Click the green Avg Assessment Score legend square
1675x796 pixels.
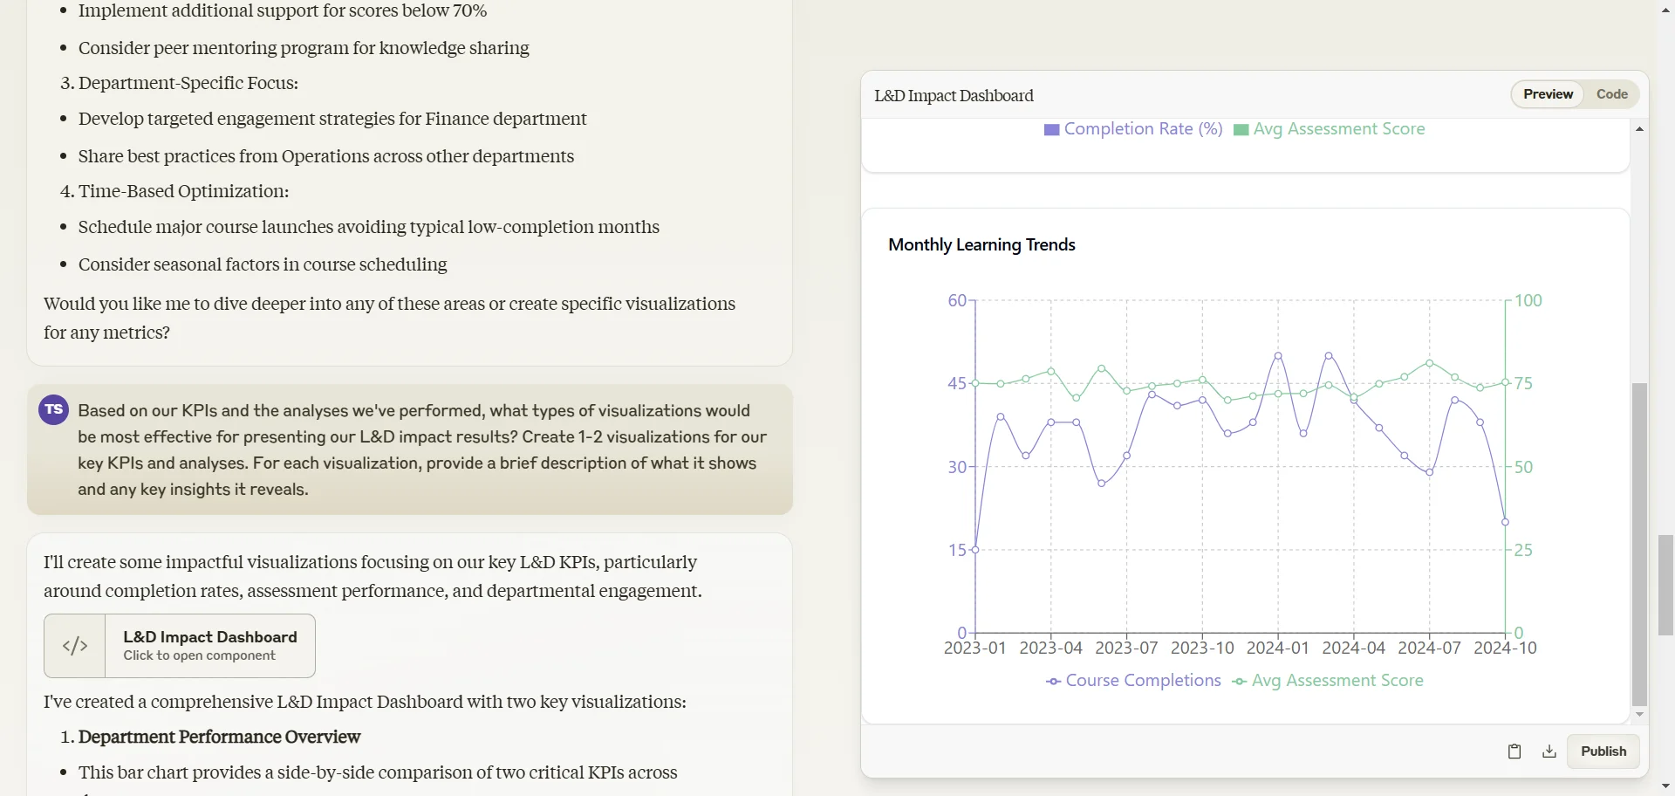(x=1241, y=130)
